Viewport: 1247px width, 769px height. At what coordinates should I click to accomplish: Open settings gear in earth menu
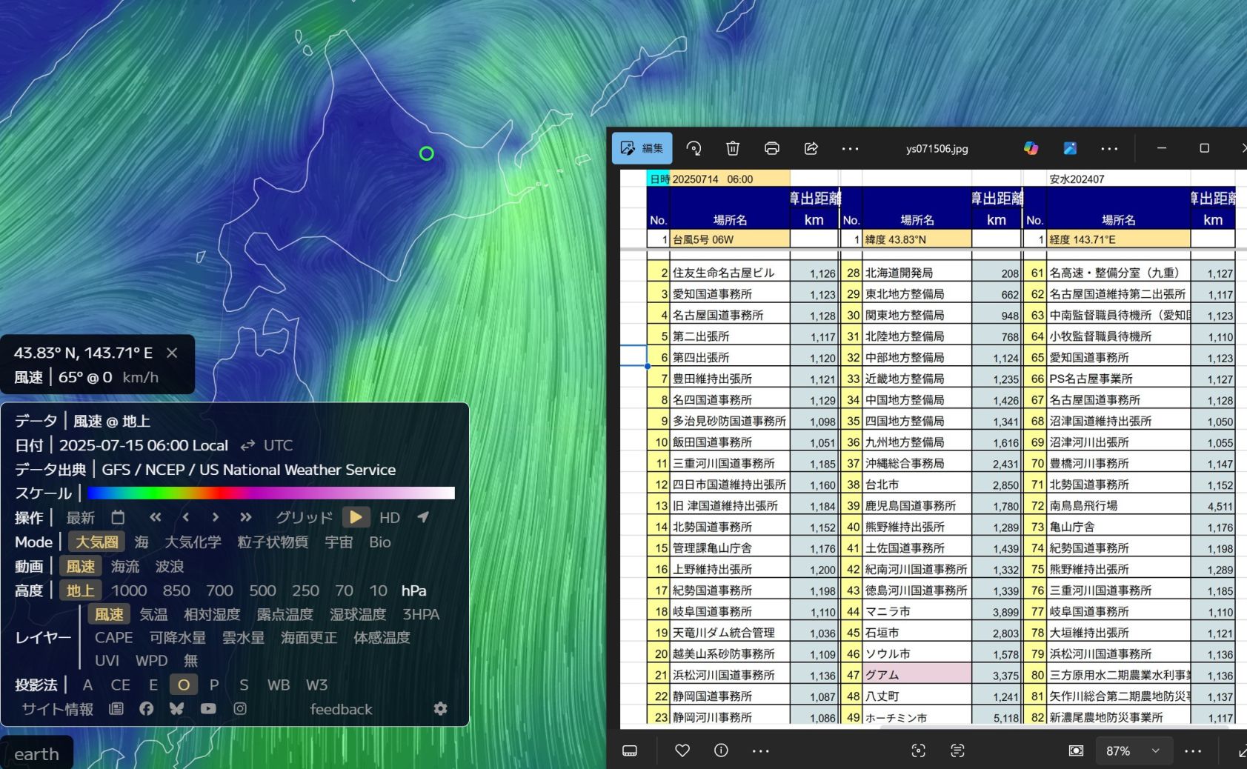coord(440,709)
